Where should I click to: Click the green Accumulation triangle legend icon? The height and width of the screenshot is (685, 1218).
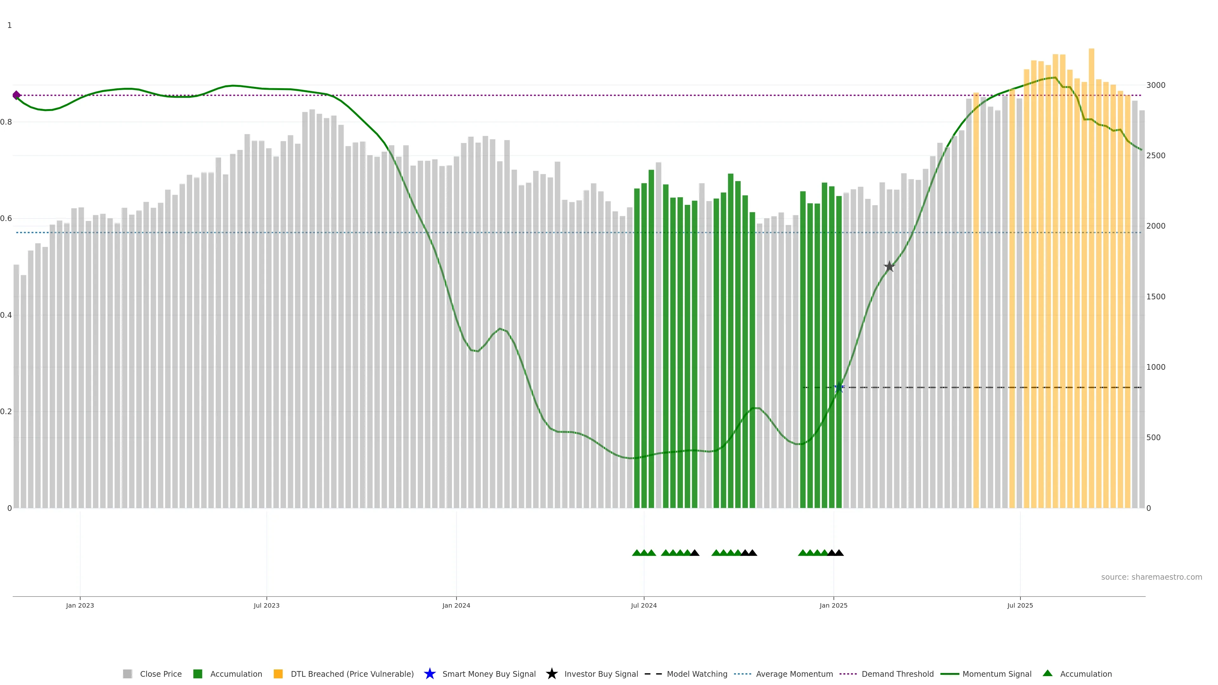1047,673
